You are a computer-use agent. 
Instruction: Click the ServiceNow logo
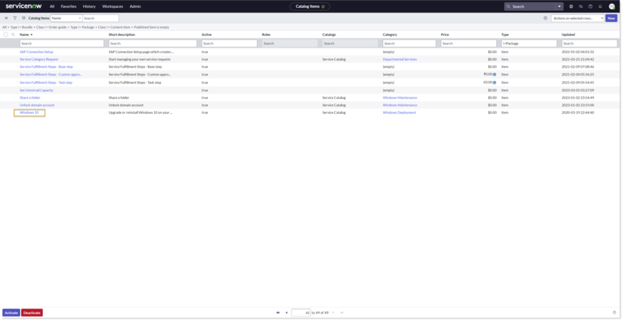tap(24, 6)
